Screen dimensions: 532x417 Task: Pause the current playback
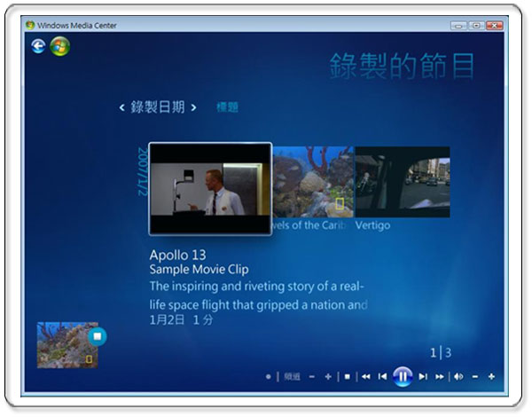coord(402,376)
